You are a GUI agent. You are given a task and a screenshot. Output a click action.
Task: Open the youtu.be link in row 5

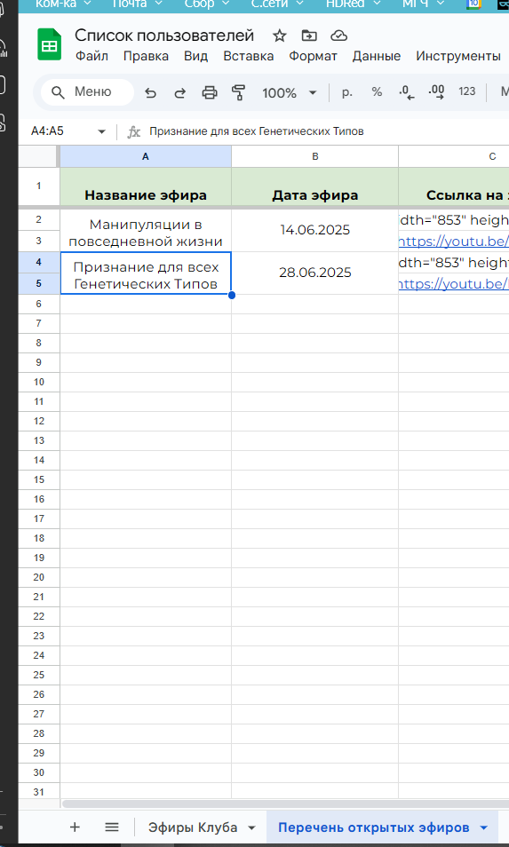(453, 283)
